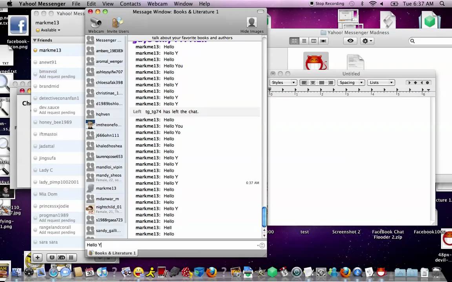Select column view in the Finder window
This screenshot has width=452, height=282.
click(313, 41)
